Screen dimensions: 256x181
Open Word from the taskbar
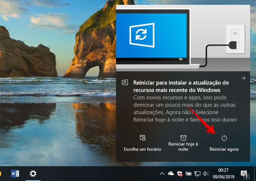(x=15, y=174)
